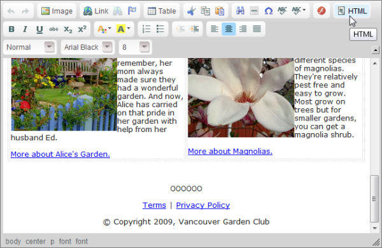
Task: Insert bulleted list
Action: click(x=160, y=29)
